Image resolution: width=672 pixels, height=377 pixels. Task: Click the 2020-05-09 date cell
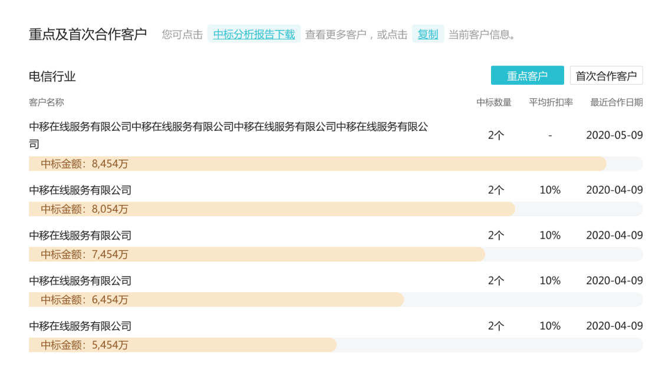pos(614,135)
